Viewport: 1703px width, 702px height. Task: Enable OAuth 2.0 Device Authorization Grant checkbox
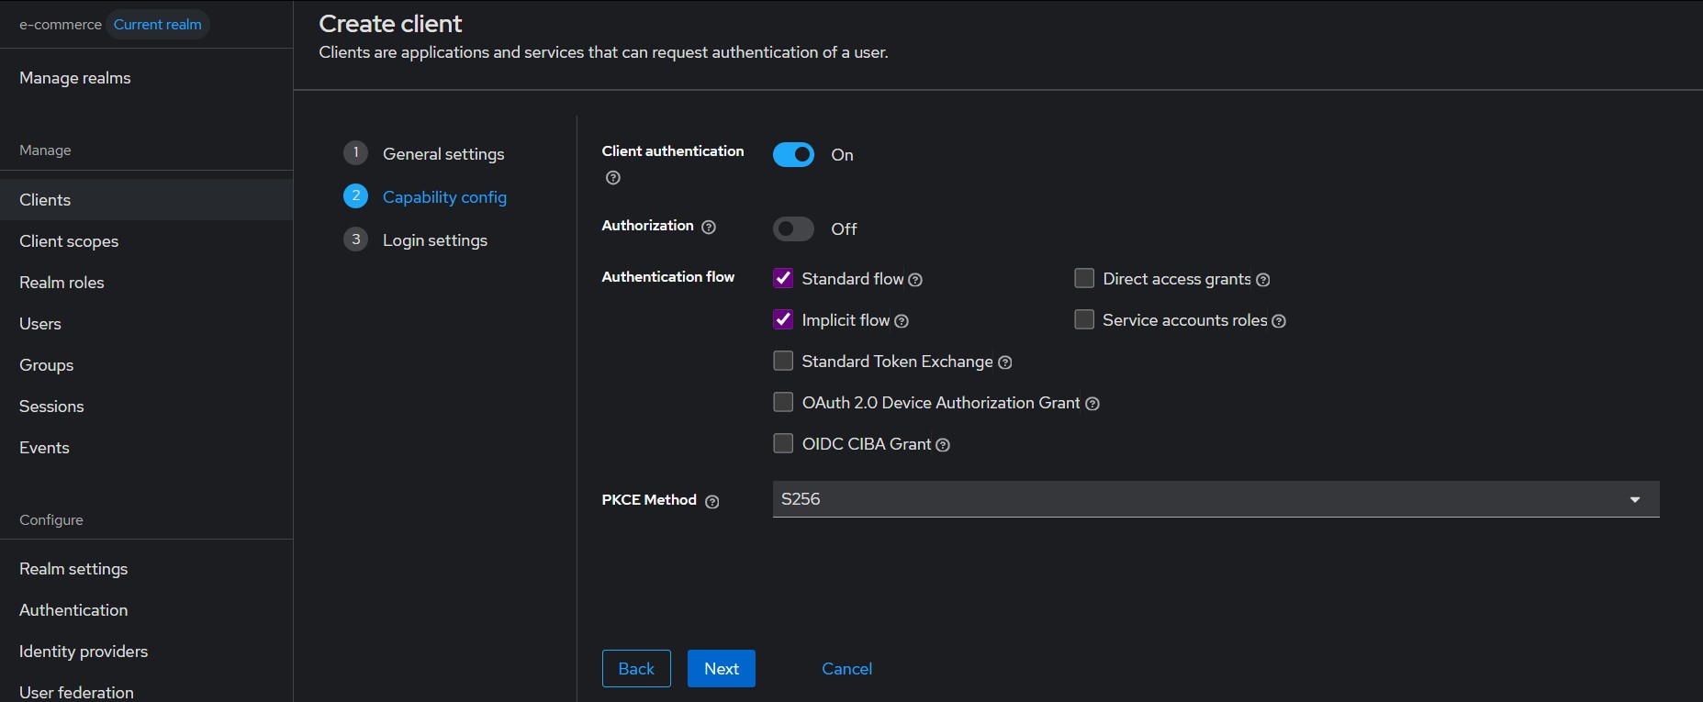783,402
